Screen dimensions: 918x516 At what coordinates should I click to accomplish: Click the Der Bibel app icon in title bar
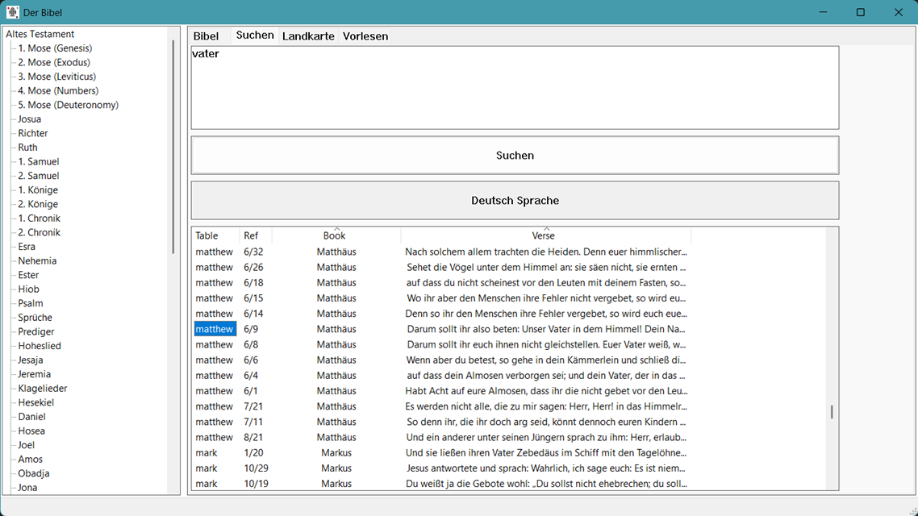point(12,12)
